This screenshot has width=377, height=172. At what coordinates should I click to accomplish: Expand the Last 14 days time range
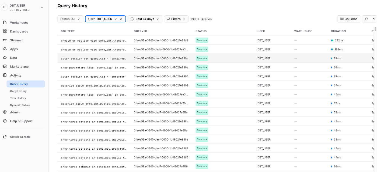tap(145, 19)
